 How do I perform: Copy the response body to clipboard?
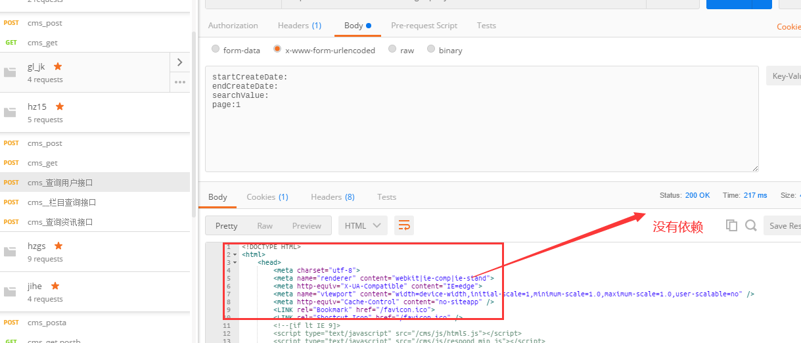(731, 225)
